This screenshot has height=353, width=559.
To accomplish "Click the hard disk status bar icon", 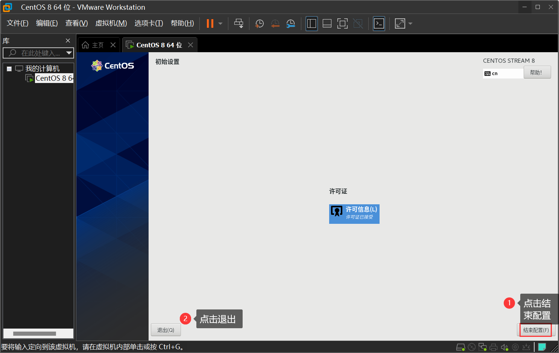I will (x=460, y=347).
